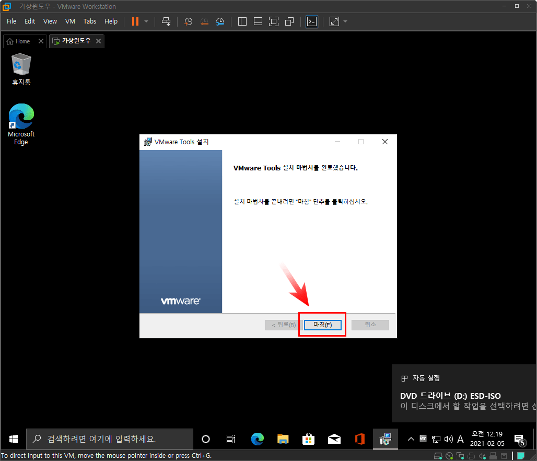Click the network adapter status bar icon
537x461 pixels.
(x=460, y=456)
